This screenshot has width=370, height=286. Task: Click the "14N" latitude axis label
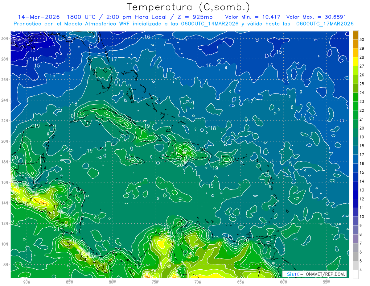(5, 203)
